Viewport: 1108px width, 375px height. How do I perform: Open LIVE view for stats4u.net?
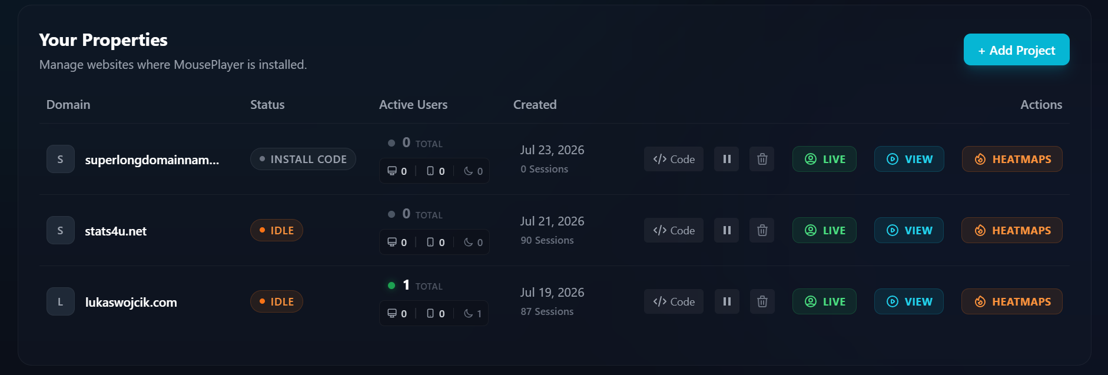click(824, 230)
